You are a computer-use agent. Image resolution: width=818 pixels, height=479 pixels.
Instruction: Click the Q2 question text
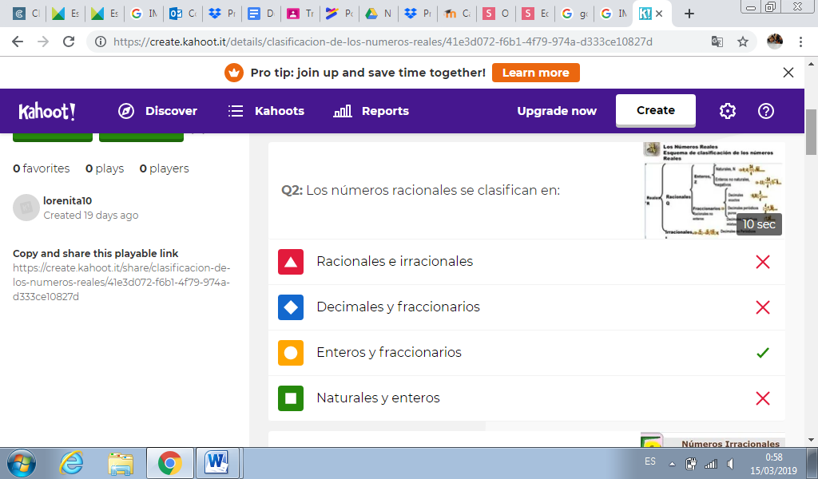point(420,190)
